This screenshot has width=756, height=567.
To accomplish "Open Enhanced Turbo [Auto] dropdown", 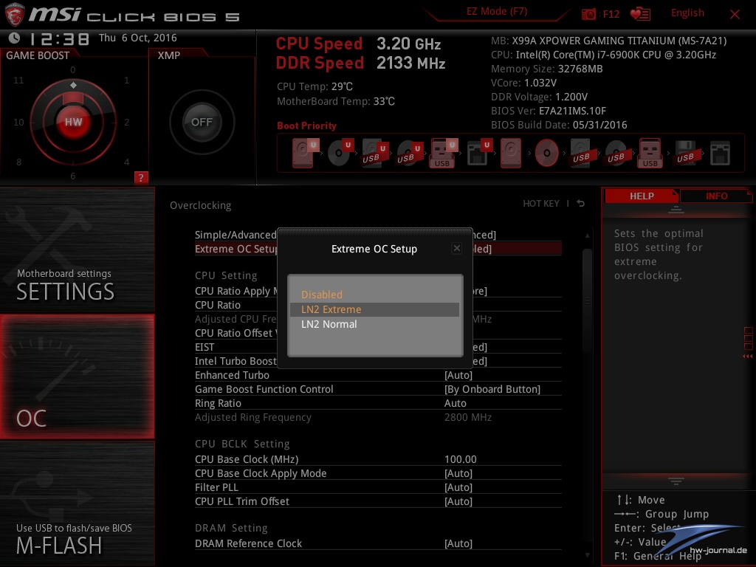I will 458,375.
